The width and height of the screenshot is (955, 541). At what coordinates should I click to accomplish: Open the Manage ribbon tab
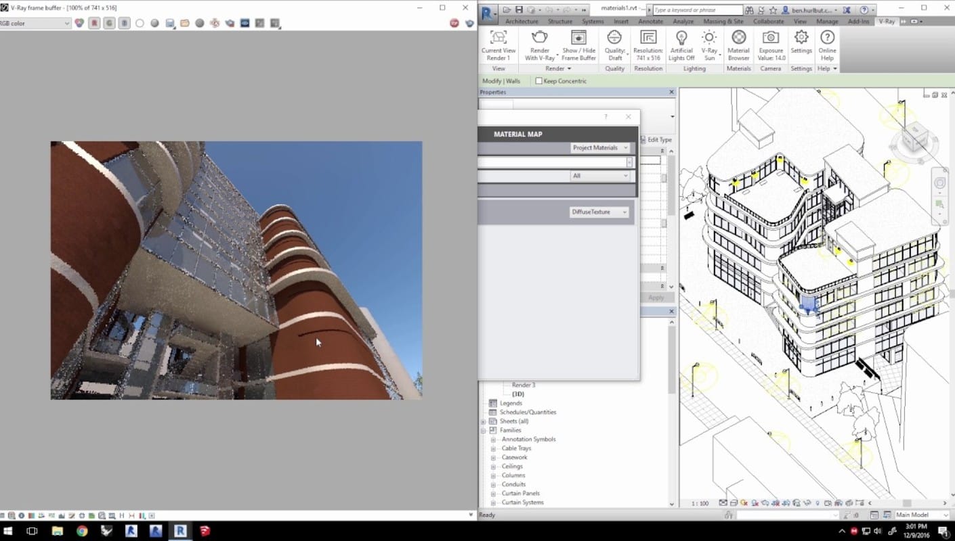click(x=827, y=22)
